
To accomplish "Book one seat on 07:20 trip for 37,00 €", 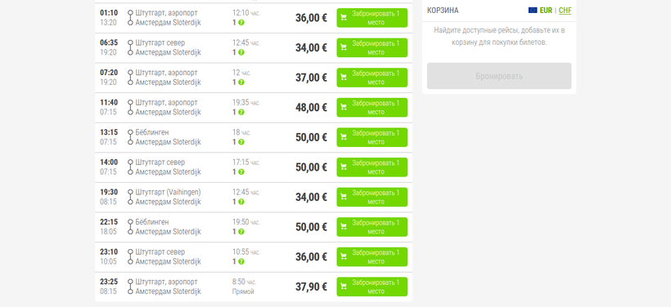I will tap(372, 78).
